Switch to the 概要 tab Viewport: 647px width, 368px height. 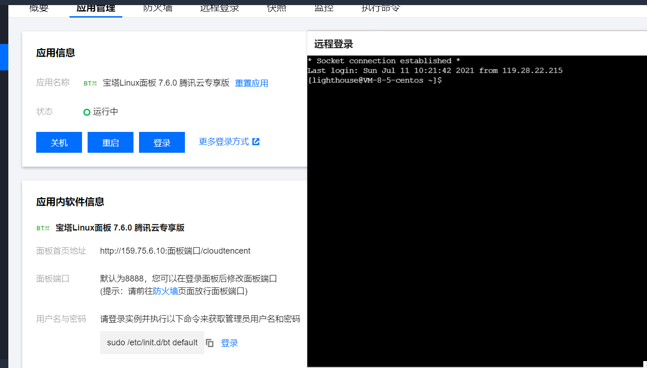(x=39, y=8)
